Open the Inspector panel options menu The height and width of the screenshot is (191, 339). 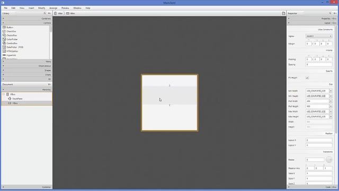(335, 13)
